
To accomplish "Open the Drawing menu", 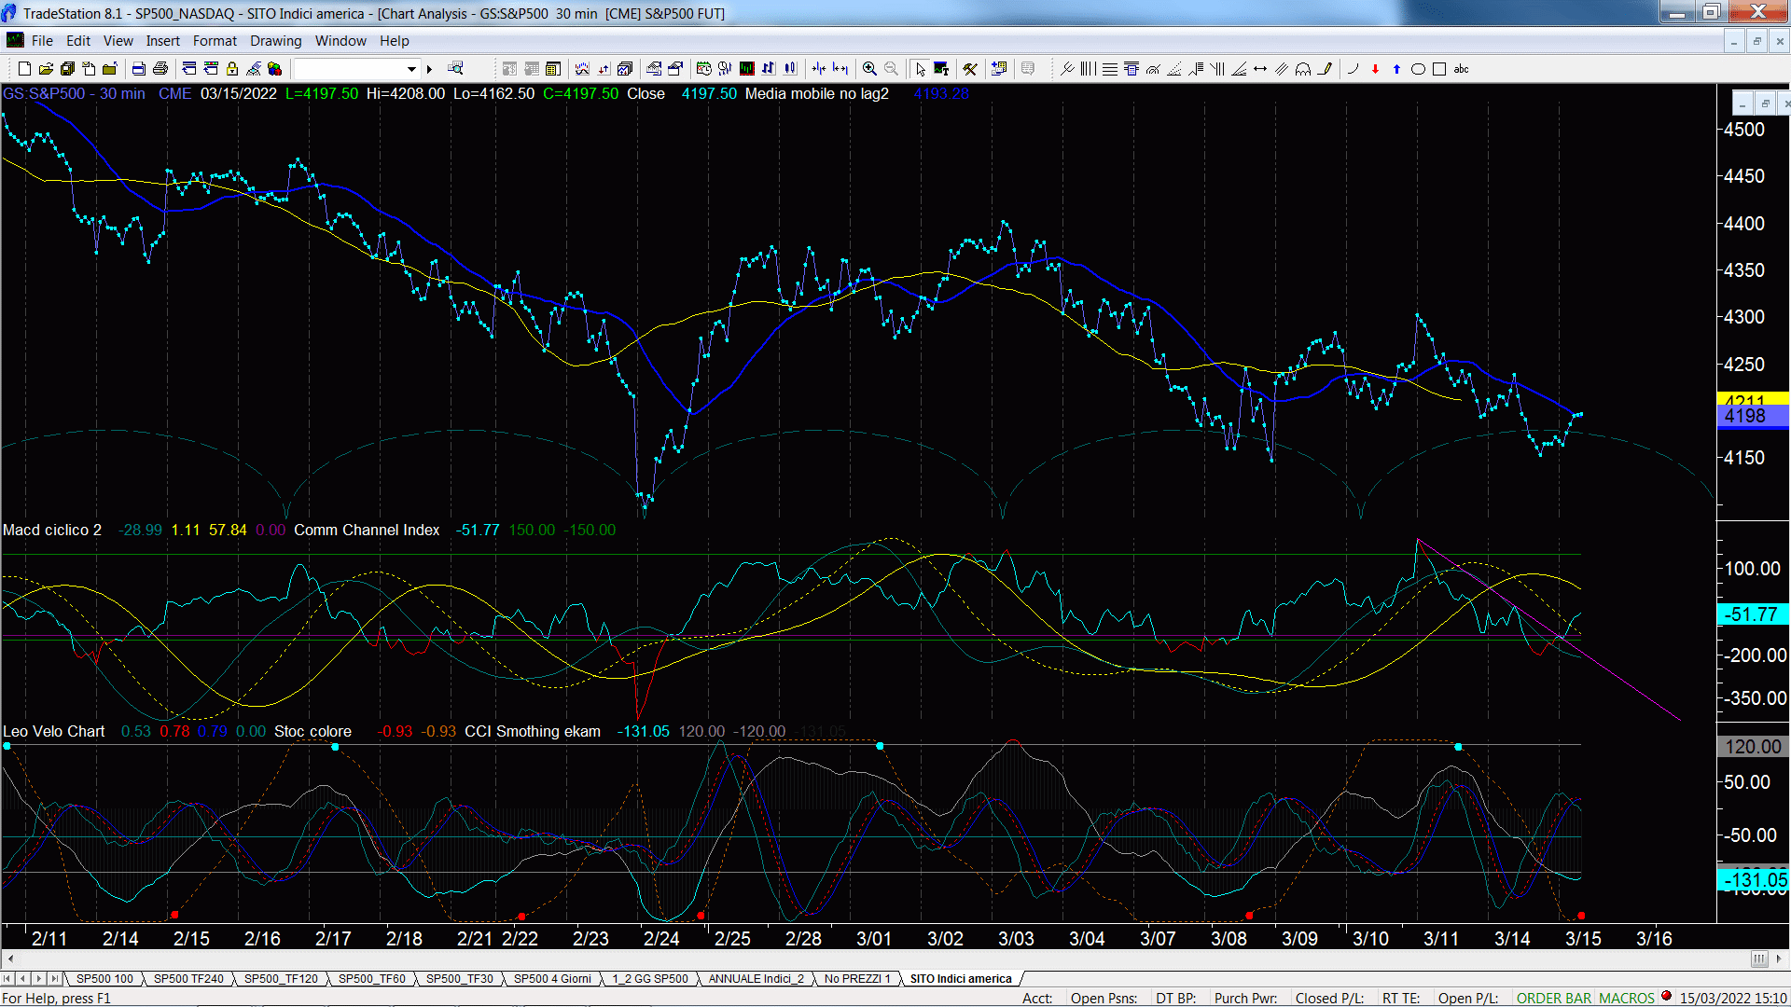I will tap(276, 41).
